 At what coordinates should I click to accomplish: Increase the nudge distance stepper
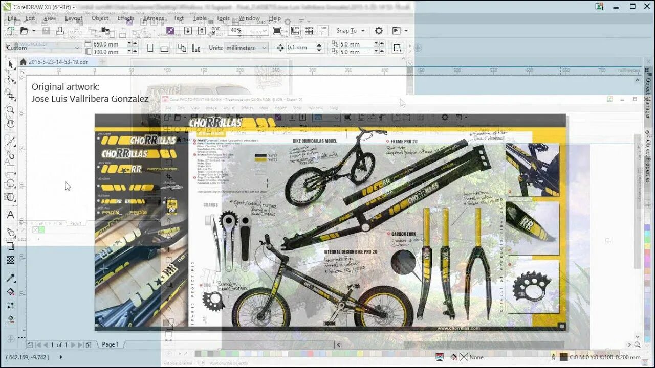pyautogui.click(x=320, y=45)
